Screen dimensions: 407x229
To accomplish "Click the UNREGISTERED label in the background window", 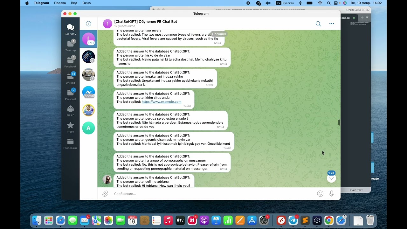I will 358,10.
